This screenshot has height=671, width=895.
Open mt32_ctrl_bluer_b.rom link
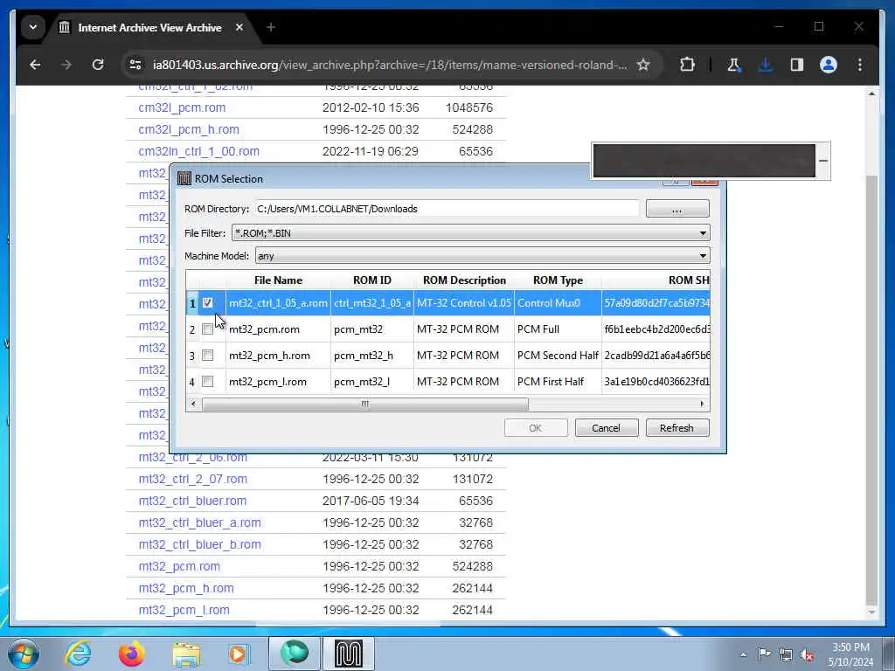(x=200, y=544)
